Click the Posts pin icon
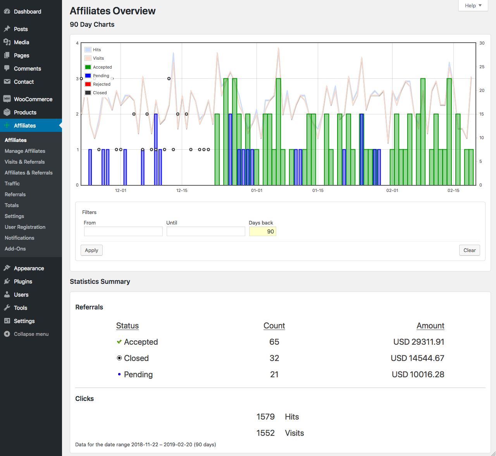This screenshot has height=456, width=496. click(x=7, y=29)
